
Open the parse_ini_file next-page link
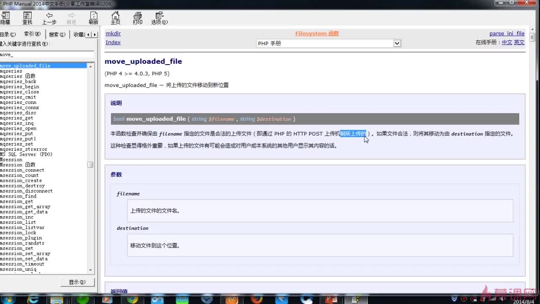(507, 33)
